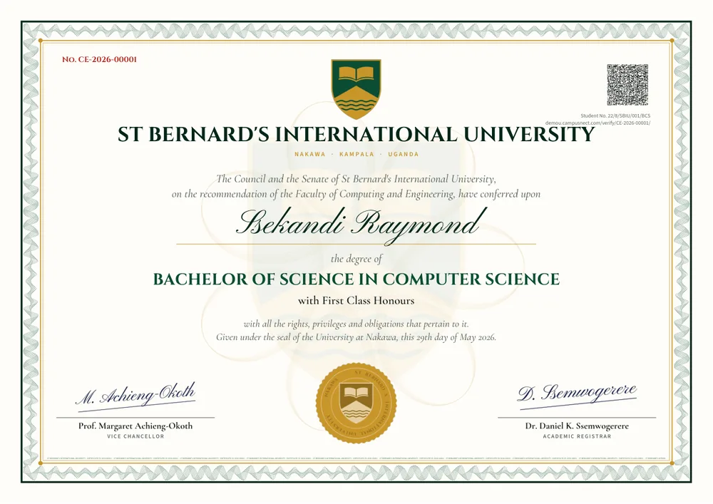The width and height of the screenshot is (713, 504).
Task: Click the green and gold university crest
Action: pyautogui.click(x=356, y=88)
